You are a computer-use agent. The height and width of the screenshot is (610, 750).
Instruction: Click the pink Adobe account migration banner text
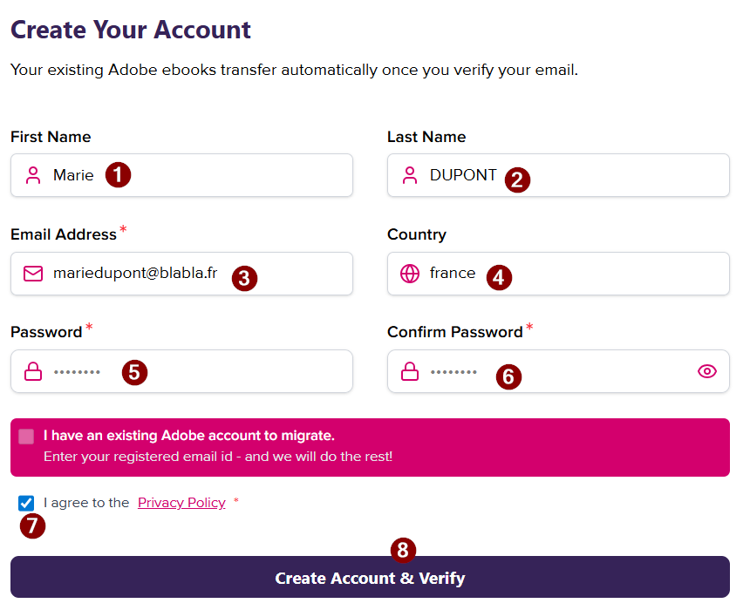point(218,446)
